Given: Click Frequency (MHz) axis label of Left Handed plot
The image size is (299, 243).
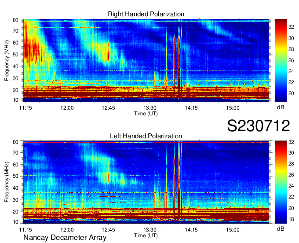Looking at the screenshot, I should point(7,182).
